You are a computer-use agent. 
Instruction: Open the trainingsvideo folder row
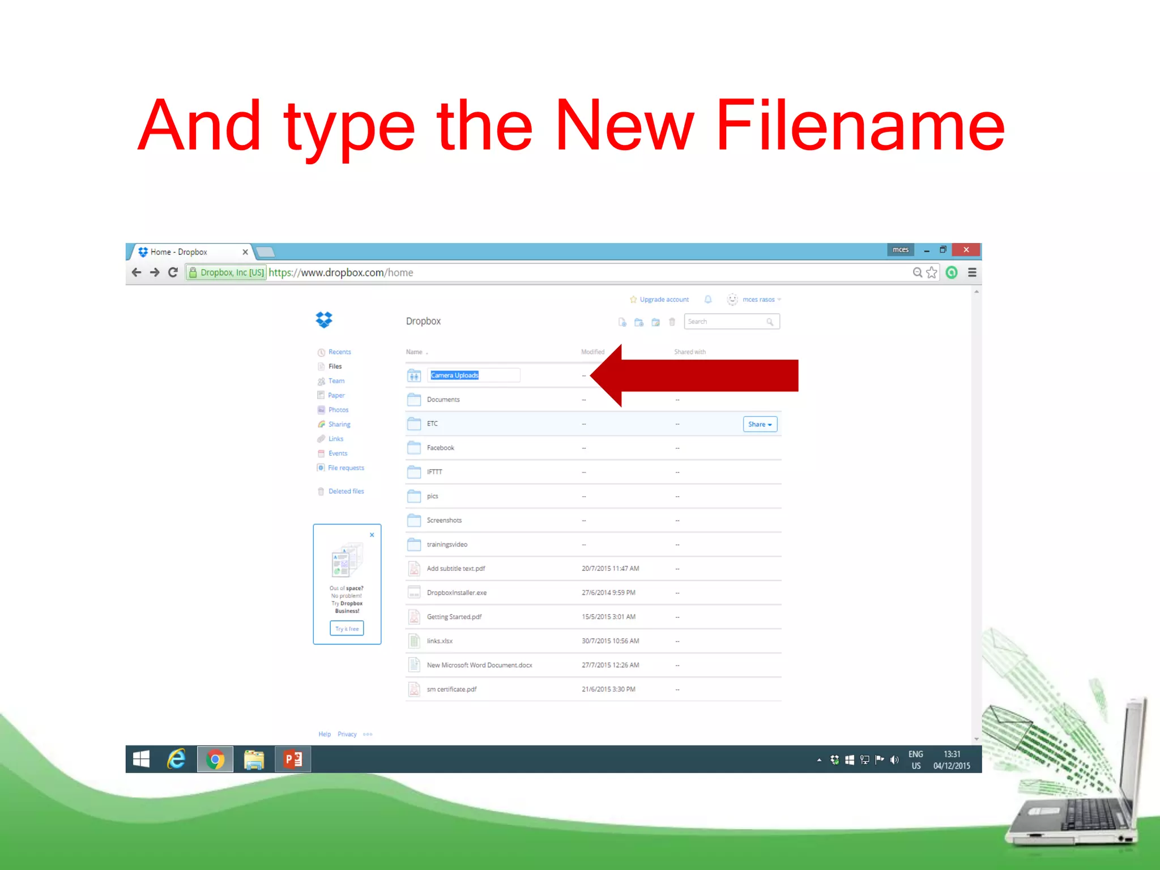click(593, 544)
